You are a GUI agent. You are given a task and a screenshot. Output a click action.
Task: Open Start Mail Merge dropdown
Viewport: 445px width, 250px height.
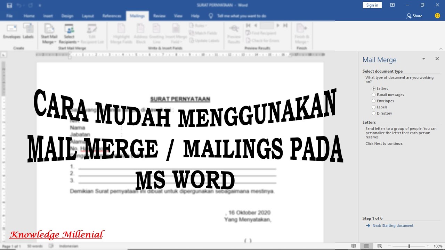click(x=49, y=34)
